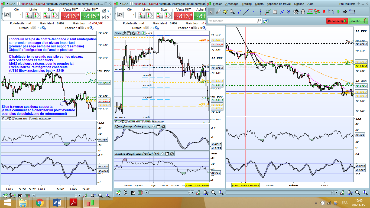Image resolution: width=370 pixels, height=208 pixels.
Task: Select the green up arrow drawing tool
Action: click(x=338, y=12)
